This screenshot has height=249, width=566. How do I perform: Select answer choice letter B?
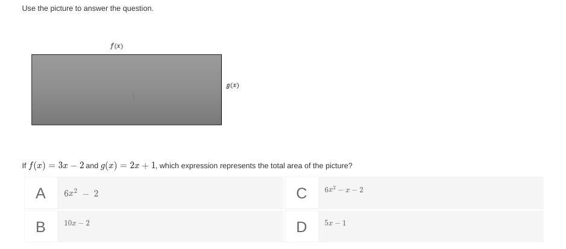(40, 227)
